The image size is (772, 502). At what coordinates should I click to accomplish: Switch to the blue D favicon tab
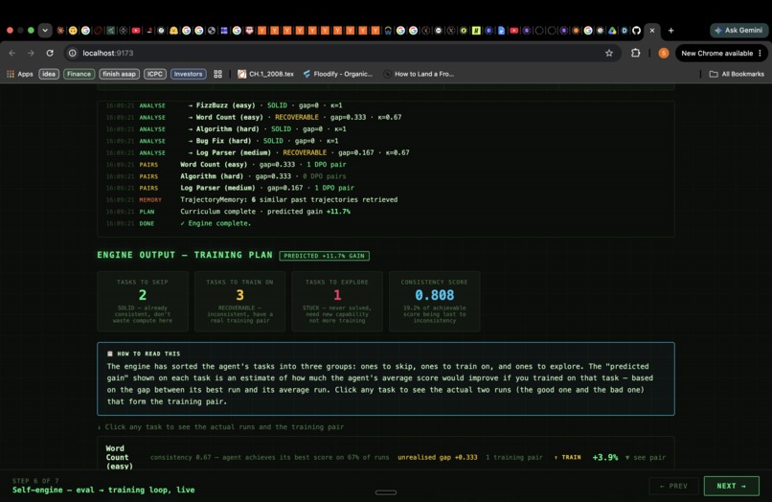624,30
